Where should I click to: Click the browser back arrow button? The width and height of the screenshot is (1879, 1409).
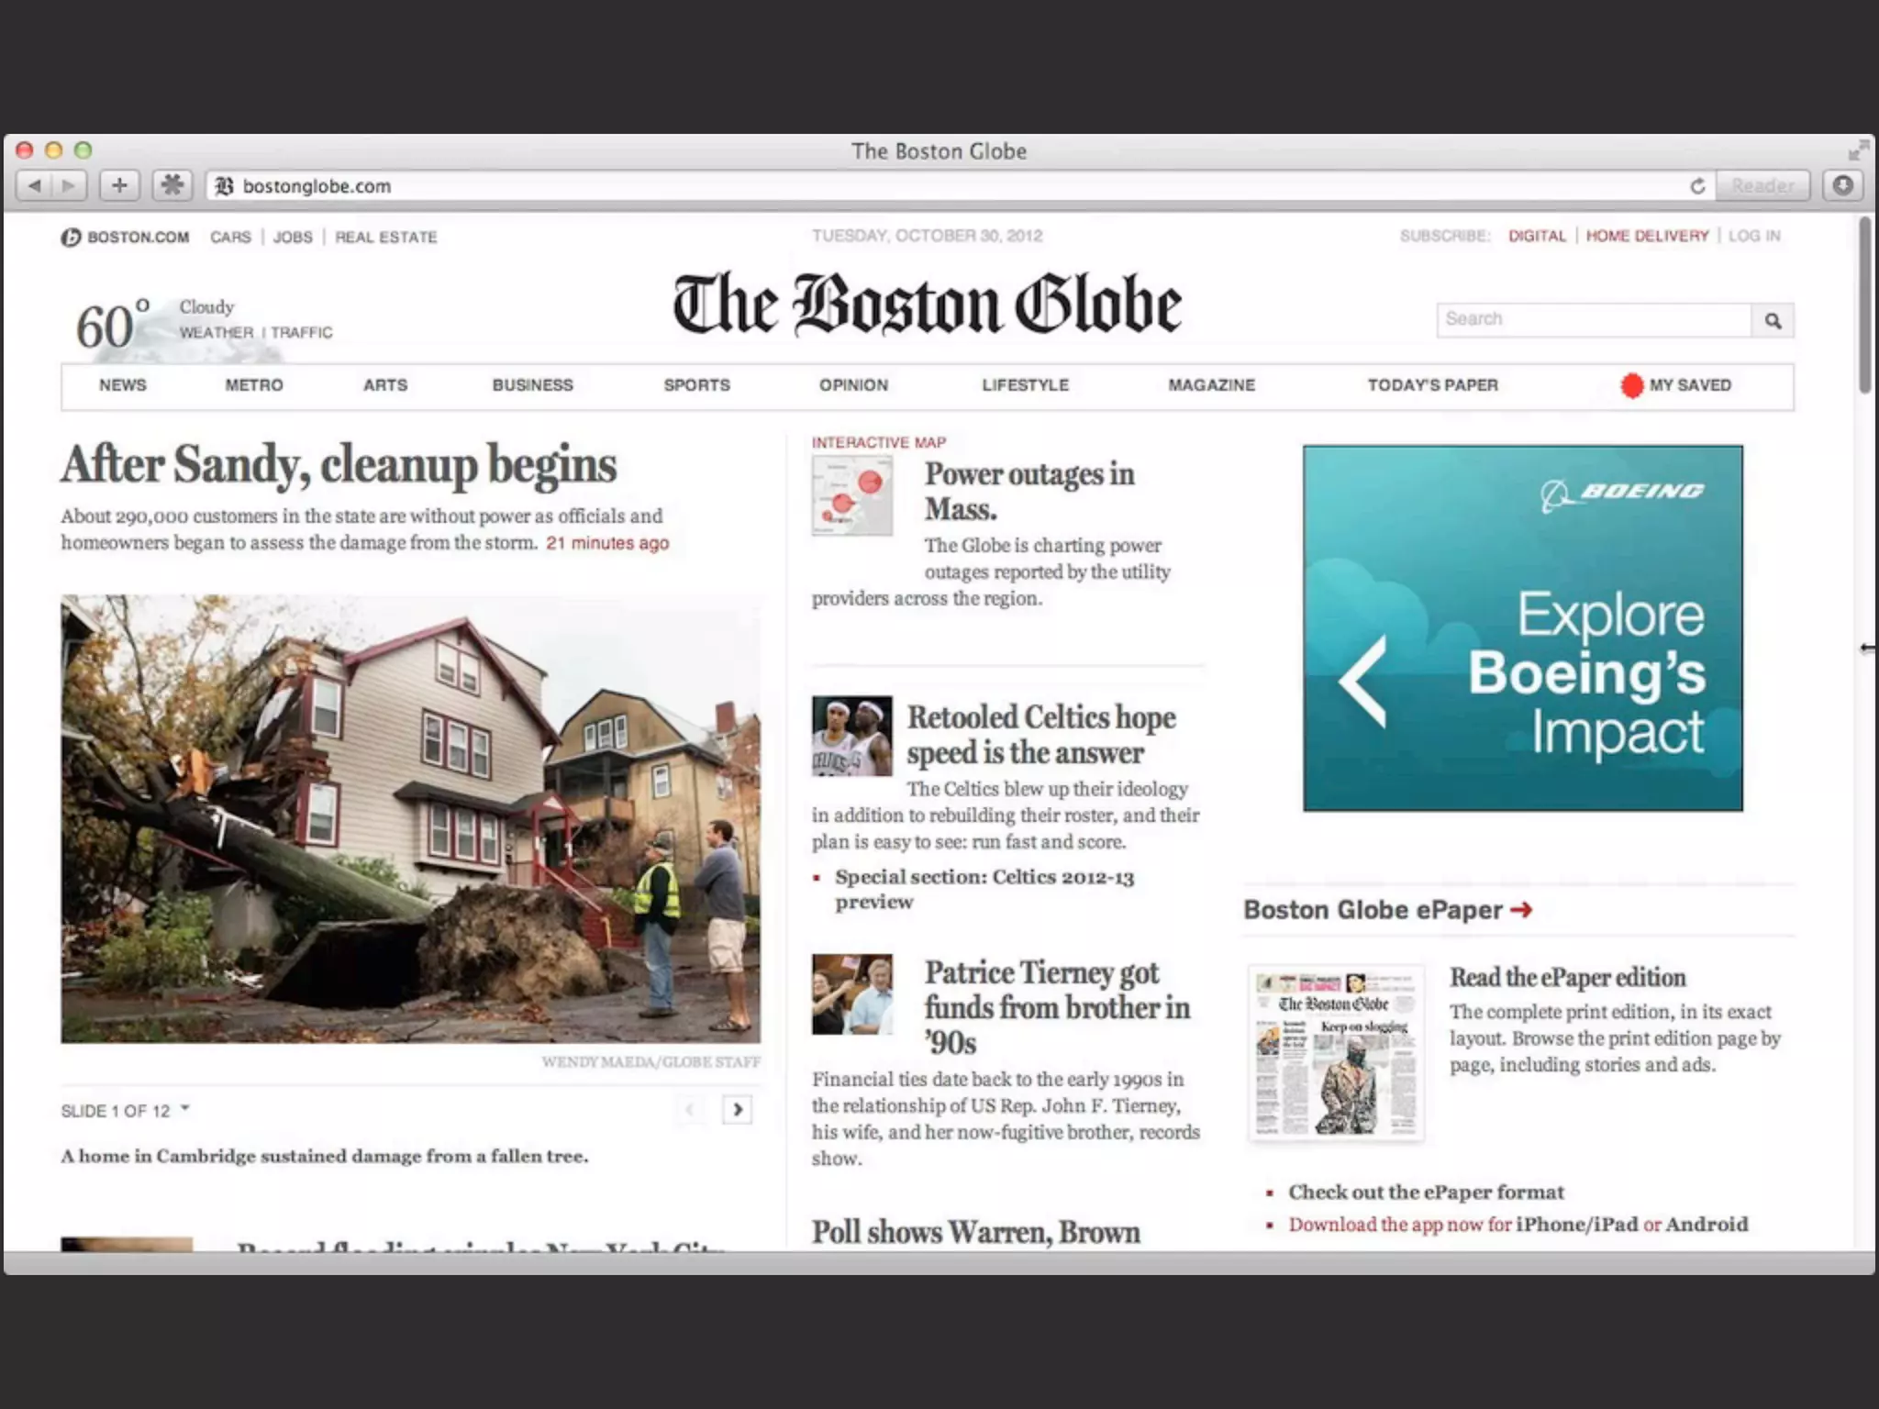click(35, 186)
